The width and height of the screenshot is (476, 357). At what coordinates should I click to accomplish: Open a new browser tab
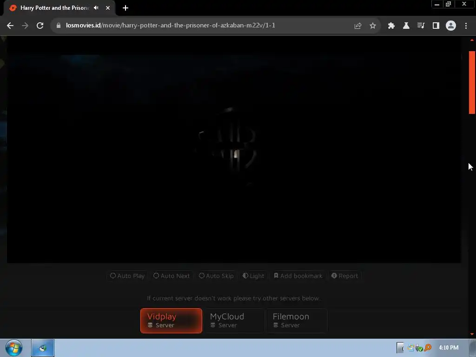pyautogui.click(x=126, y=8)
